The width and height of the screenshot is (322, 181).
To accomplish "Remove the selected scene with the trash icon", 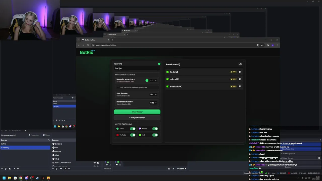I will (6, 169).
